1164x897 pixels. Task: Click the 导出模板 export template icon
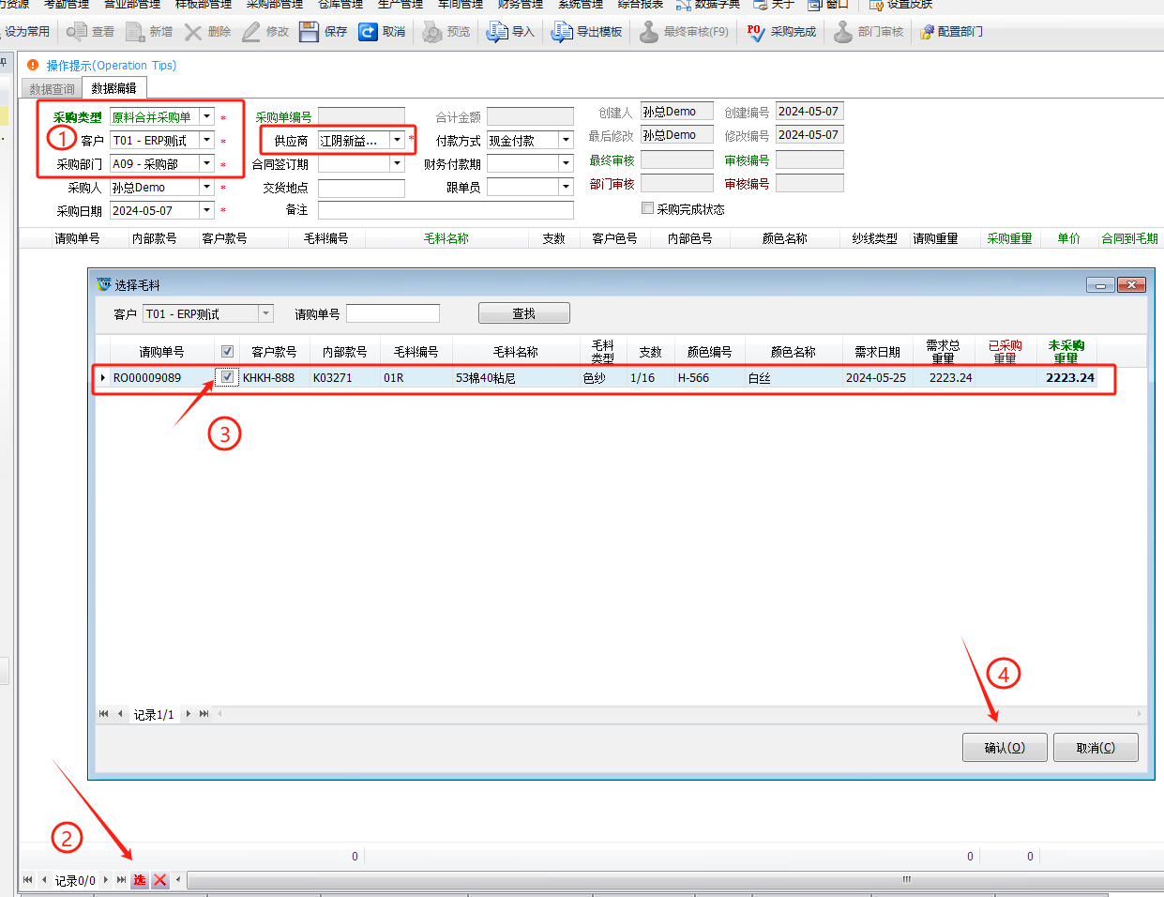point(562,32)
